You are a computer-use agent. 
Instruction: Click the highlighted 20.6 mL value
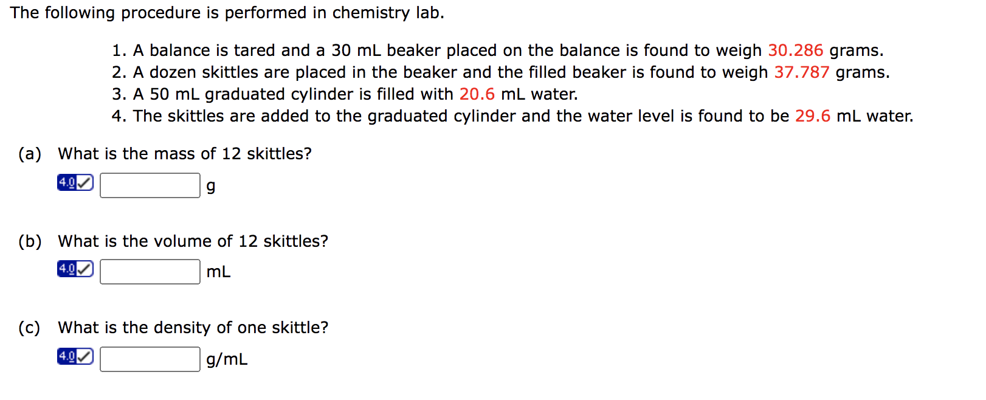point(478,94)
